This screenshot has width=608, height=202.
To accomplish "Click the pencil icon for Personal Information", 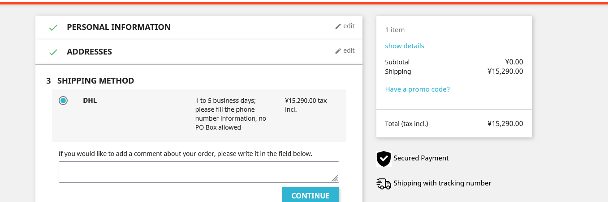I will (338, 26).
